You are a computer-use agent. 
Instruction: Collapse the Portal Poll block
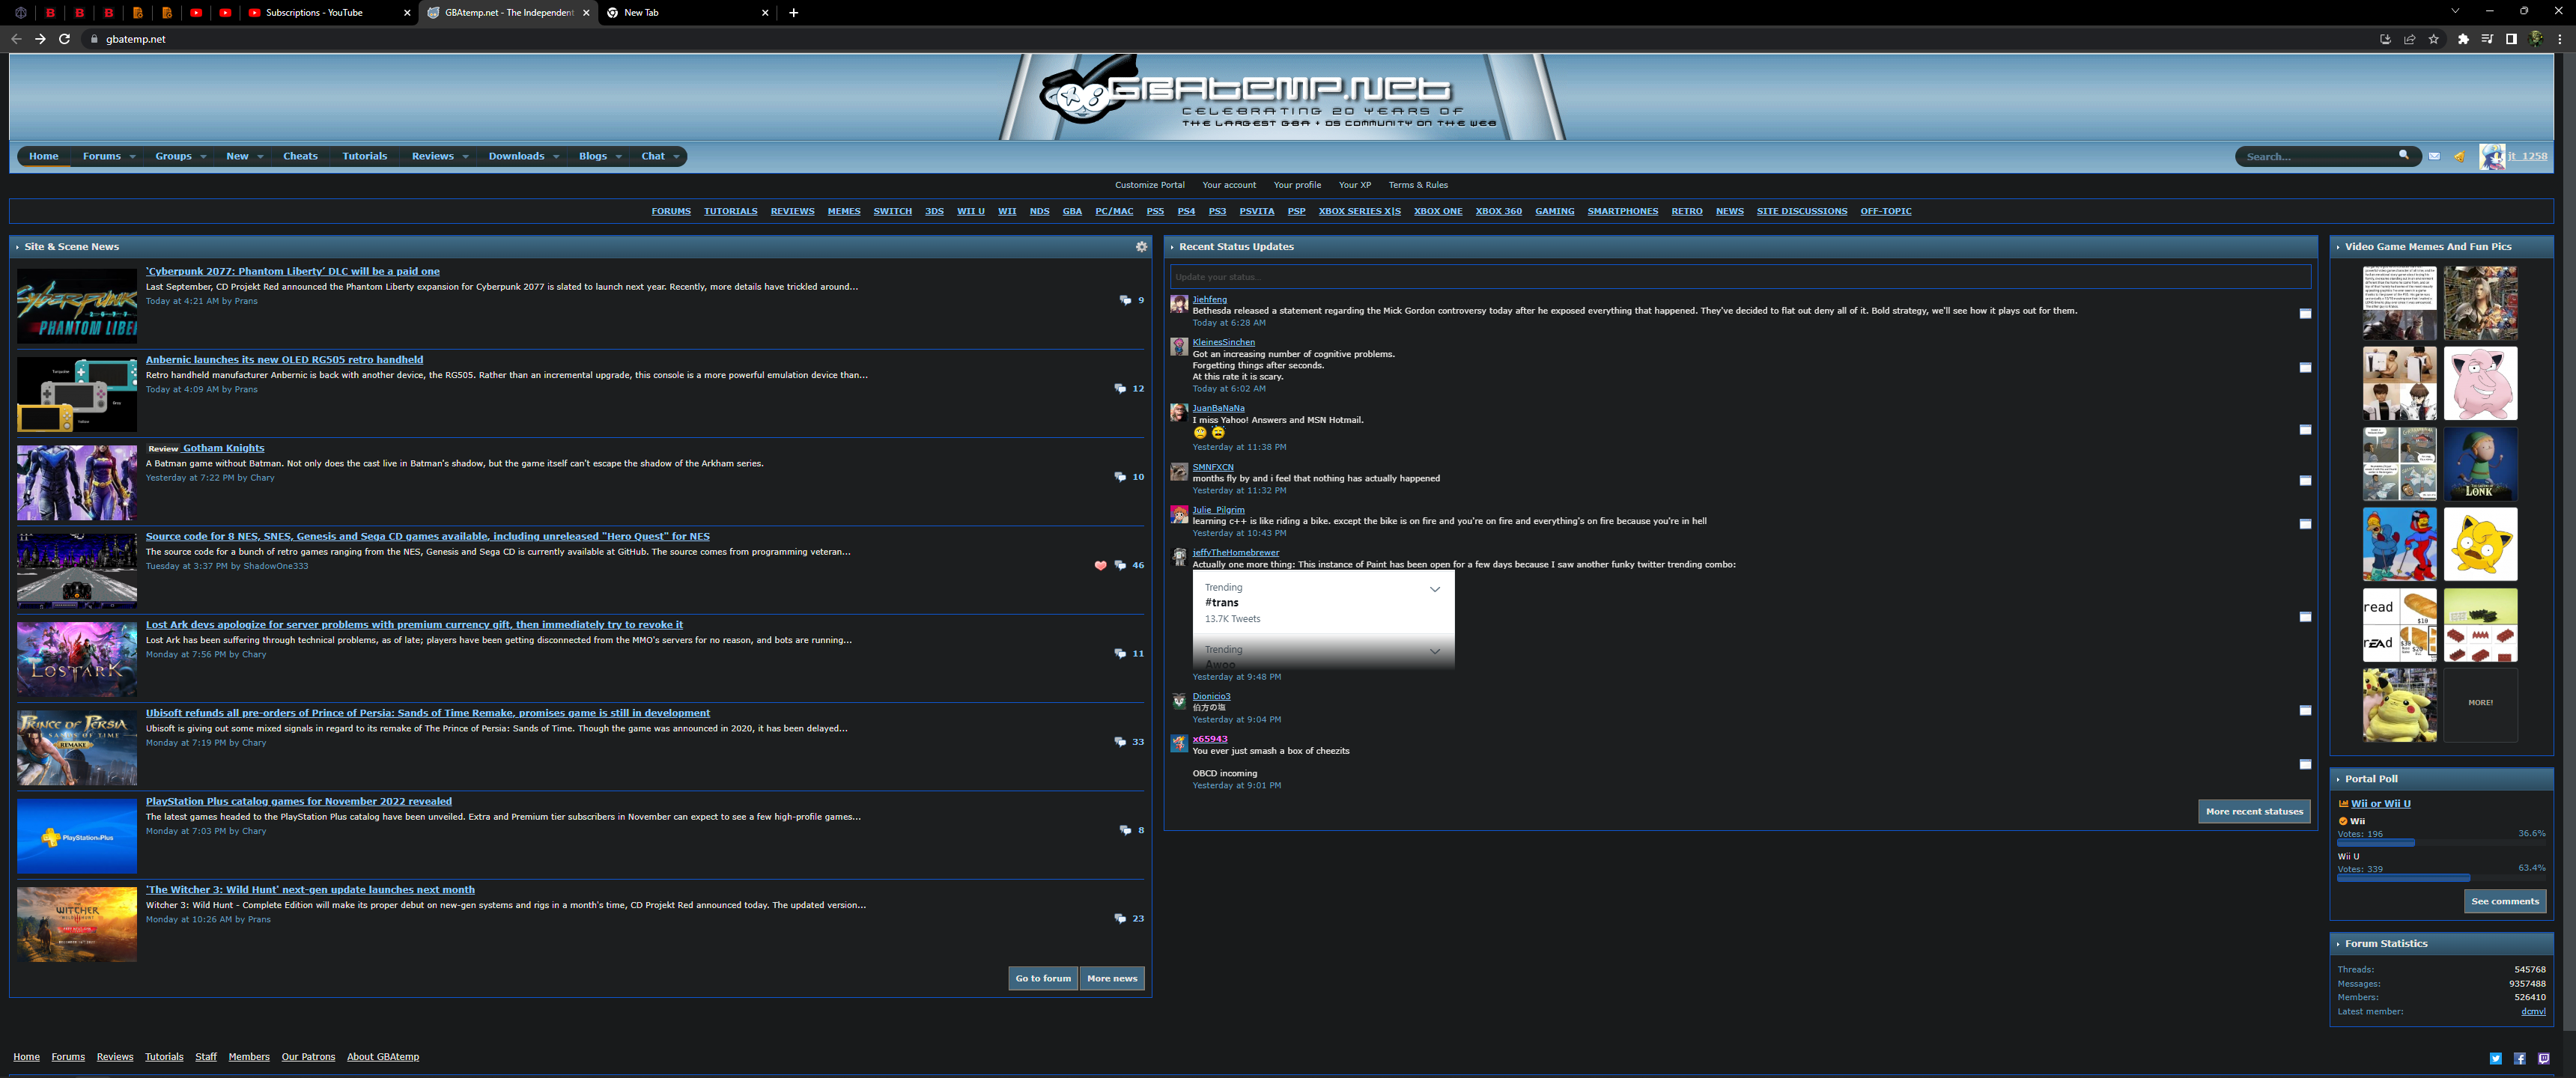tap(2338, 779)
